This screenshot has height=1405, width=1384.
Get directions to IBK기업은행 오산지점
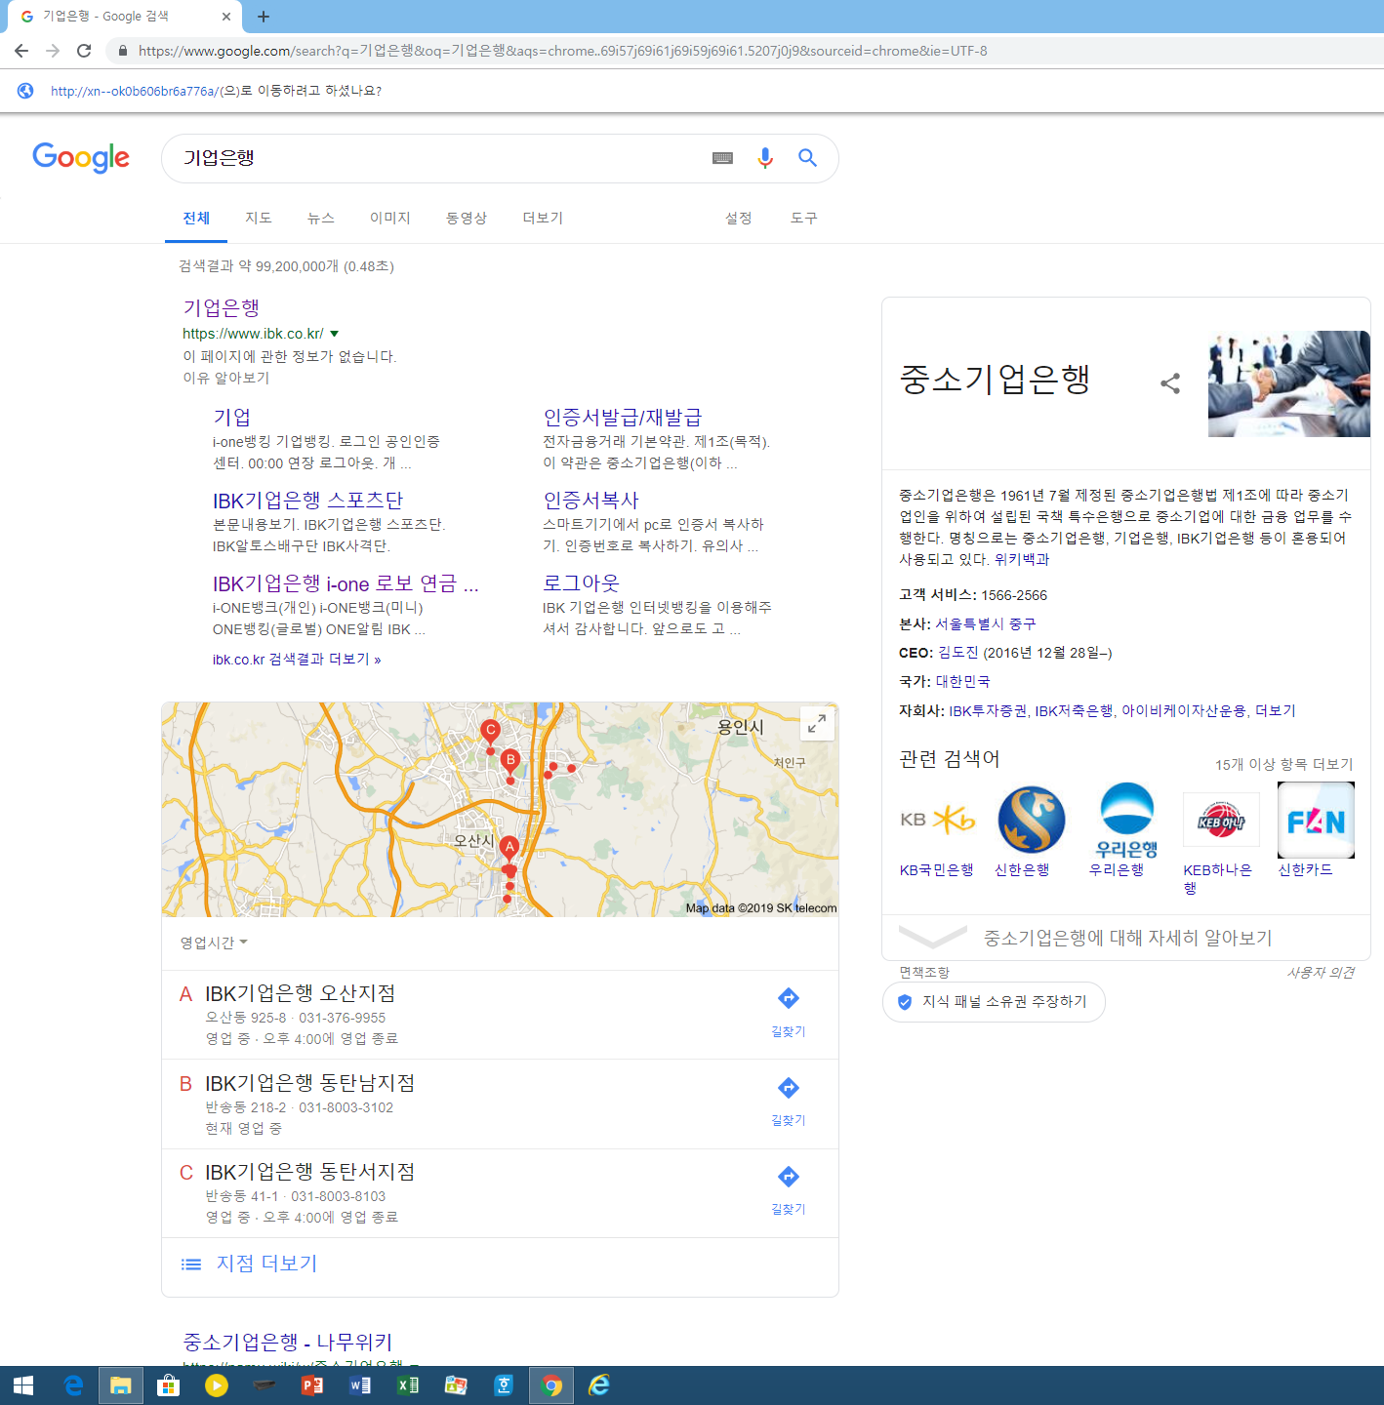789,1011
